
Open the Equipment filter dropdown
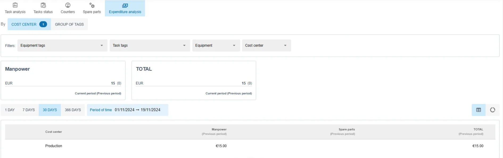pyautogui.click(x=216, y=46)
